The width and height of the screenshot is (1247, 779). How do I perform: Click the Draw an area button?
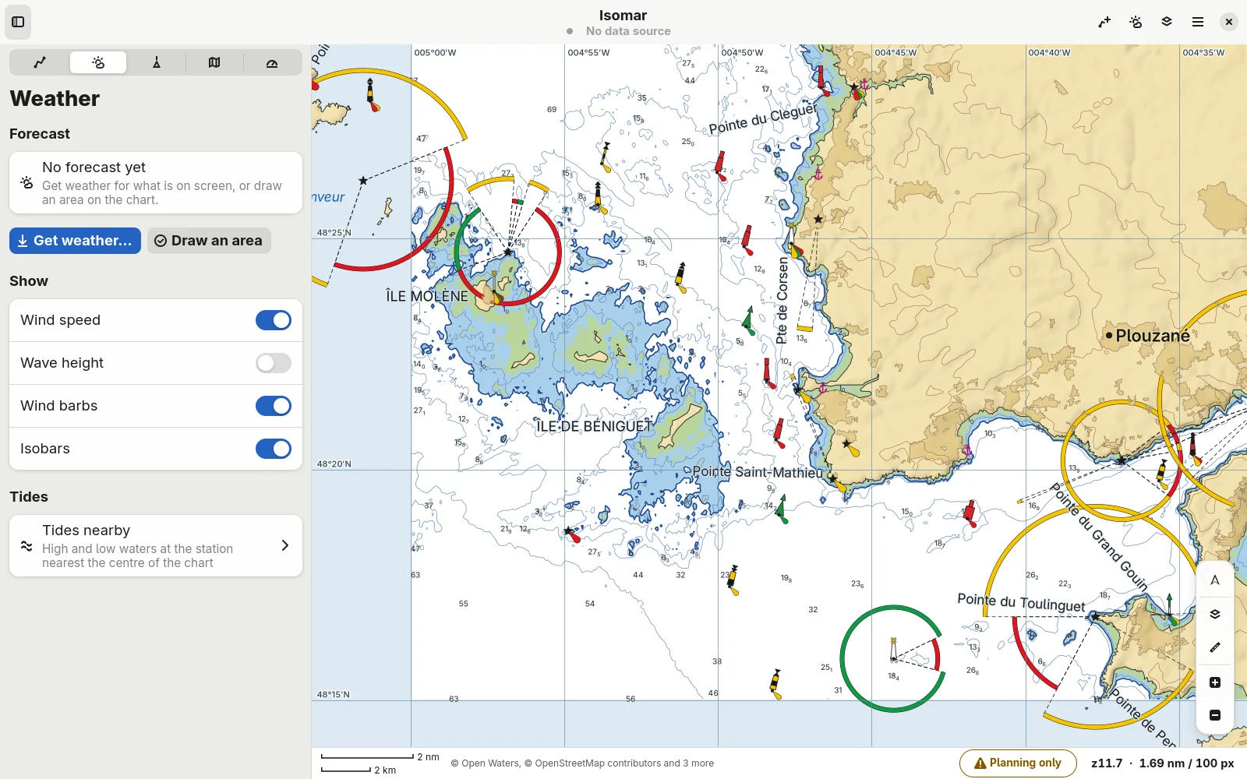coord(209,241)
